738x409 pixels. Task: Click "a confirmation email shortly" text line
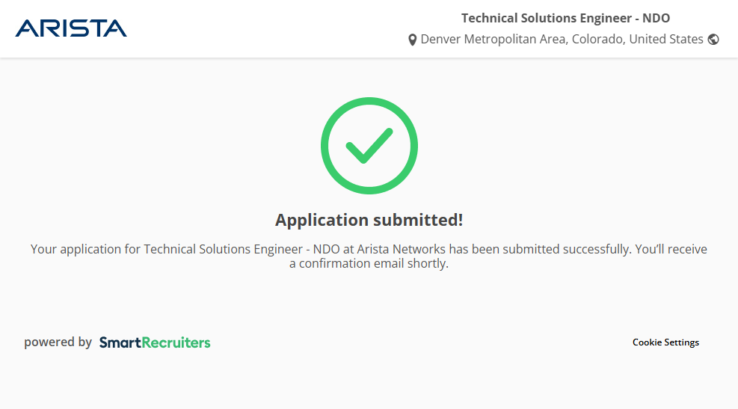(369, 263)
